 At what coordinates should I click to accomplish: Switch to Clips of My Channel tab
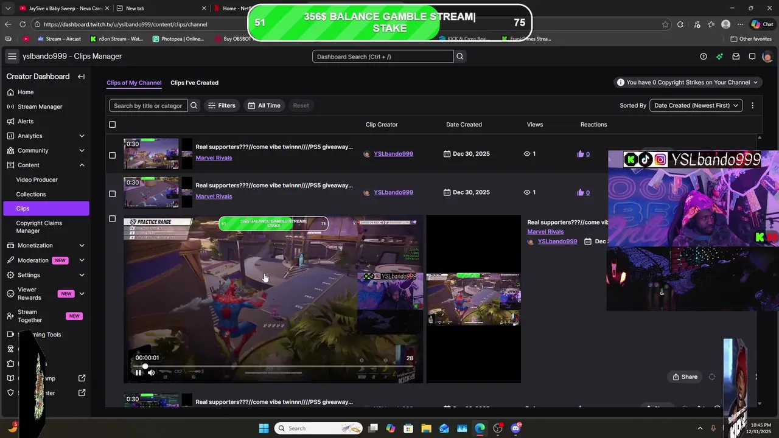[x=134, y=83]
